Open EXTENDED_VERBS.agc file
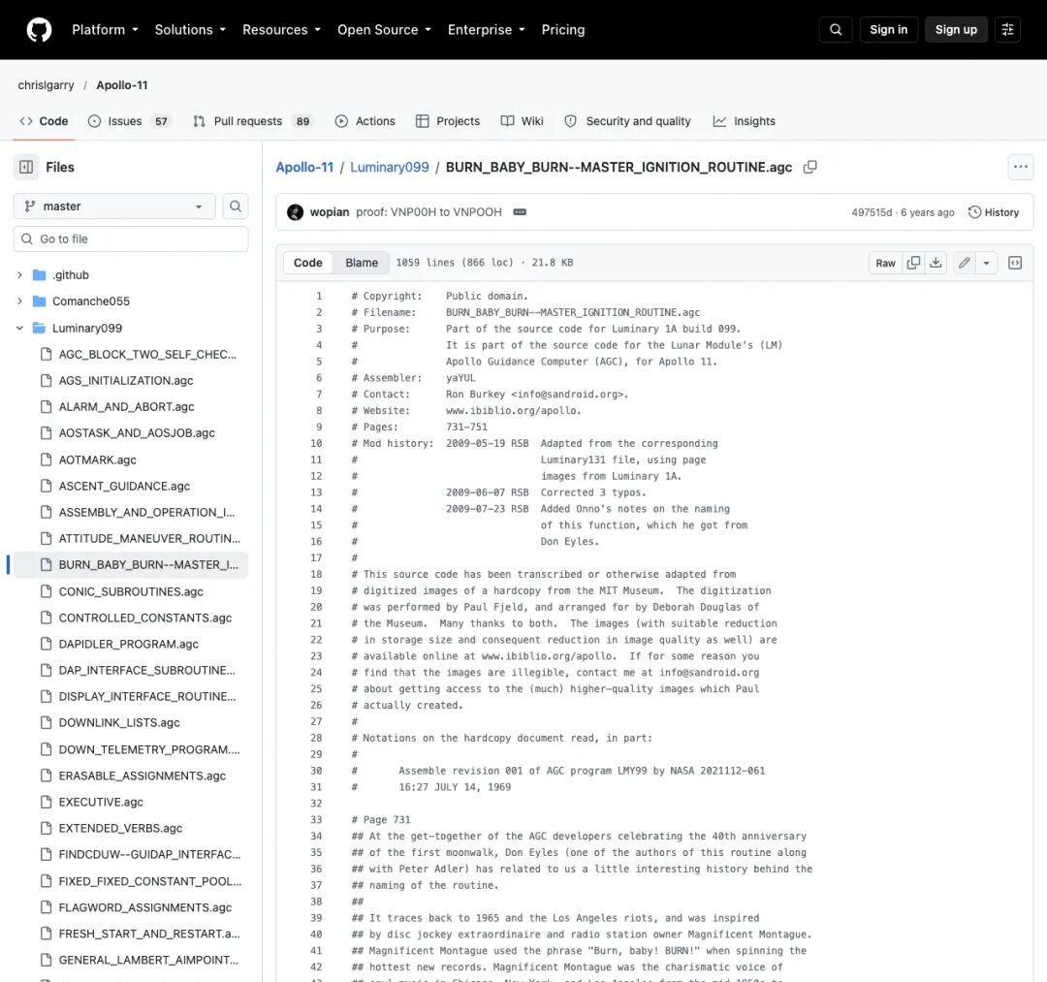This screenshot has height=982, width=1047. [120, 829]
